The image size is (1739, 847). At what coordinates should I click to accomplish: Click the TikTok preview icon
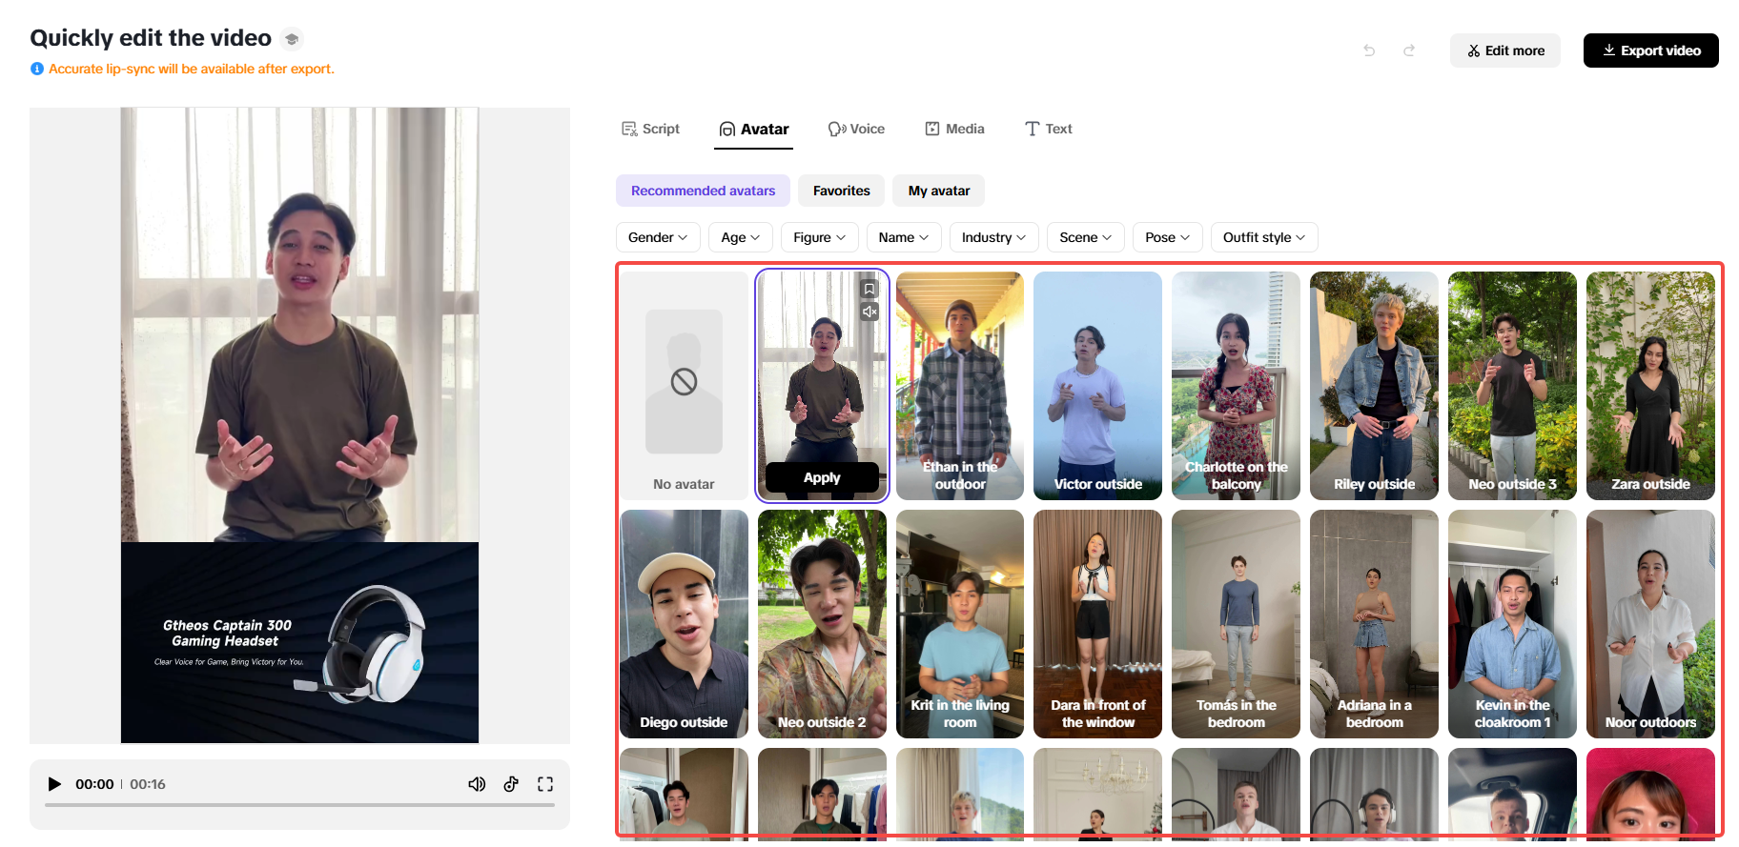pyautogui.click(x=511, y=784)
